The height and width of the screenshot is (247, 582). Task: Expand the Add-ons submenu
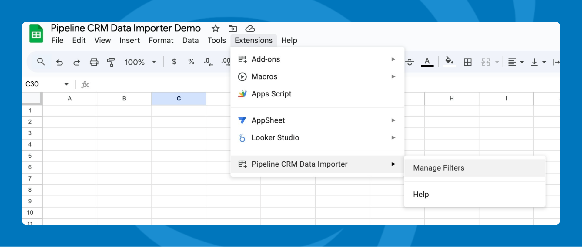point(266,59)
